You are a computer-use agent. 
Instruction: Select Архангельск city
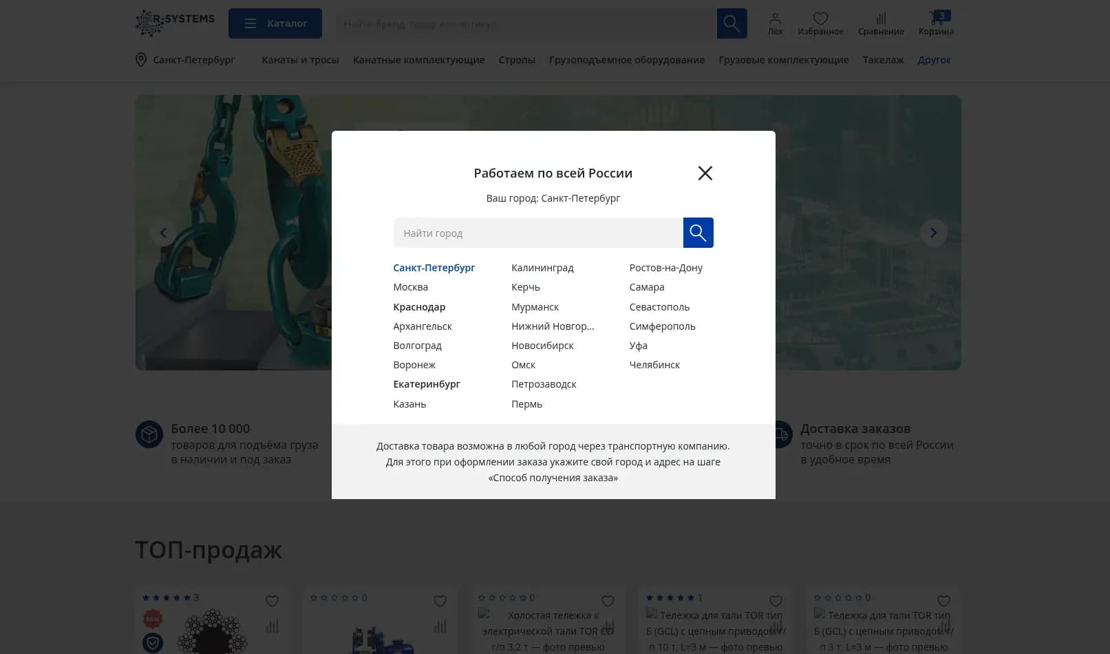tap(423, 326)
